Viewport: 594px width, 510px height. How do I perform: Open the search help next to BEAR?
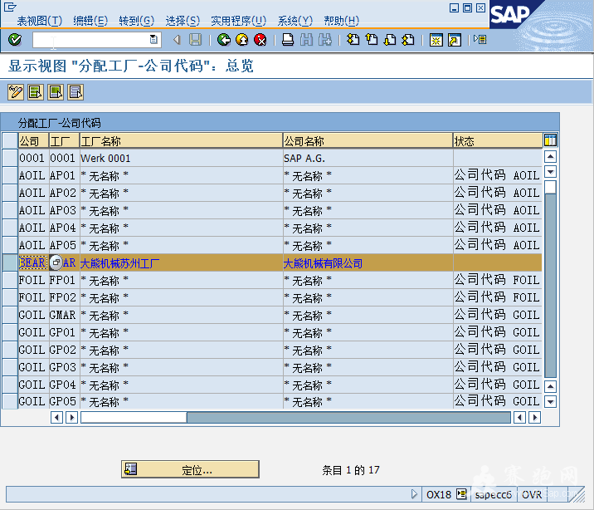(56, 262)
